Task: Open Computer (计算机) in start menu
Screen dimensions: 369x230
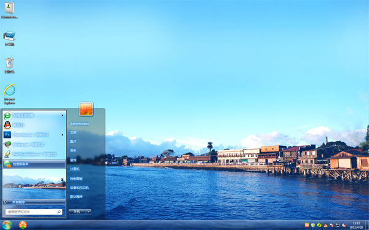Action: click(x=74, y=169)
